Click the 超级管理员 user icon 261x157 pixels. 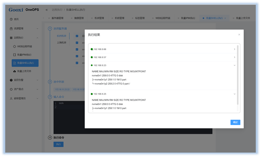click(x=11, y=99)
